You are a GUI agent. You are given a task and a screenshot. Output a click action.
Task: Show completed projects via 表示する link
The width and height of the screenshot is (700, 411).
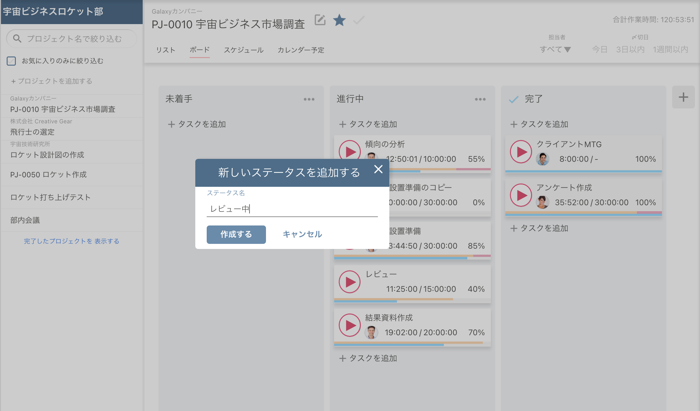click(x=107, y=241)
